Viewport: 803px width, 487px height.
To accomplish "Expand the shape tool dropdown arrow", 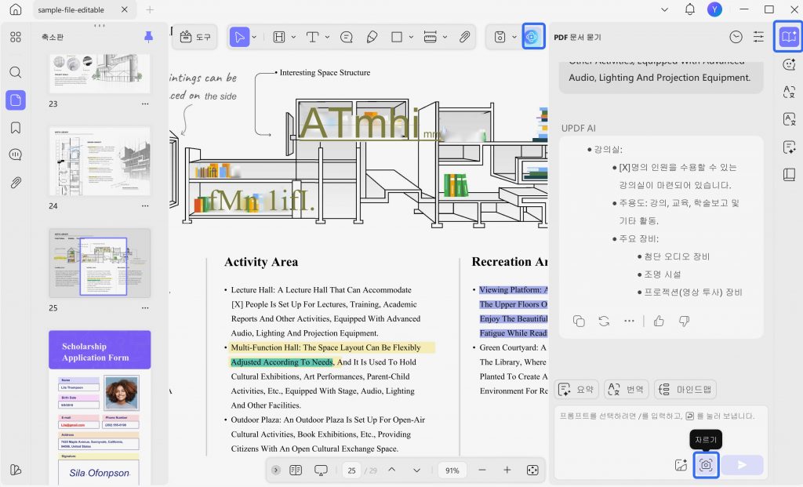I will 411,37.
